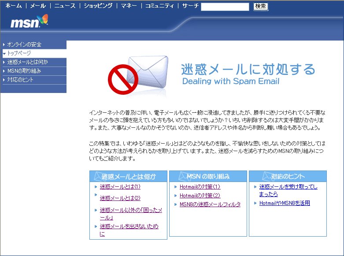Click the 対応のヒント box header
The image size is (344, 256).
[288, 176]
